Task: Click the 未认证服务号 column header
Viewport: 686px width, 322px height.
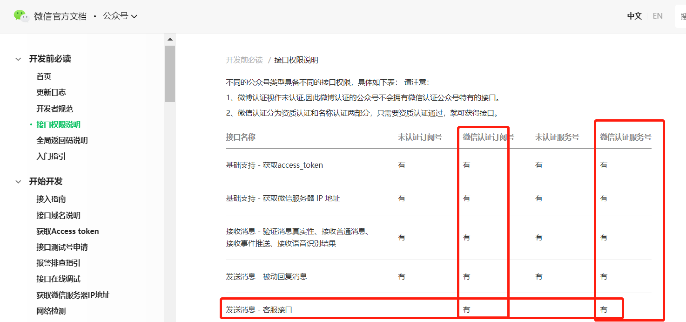Action: (x=557, y=137)
